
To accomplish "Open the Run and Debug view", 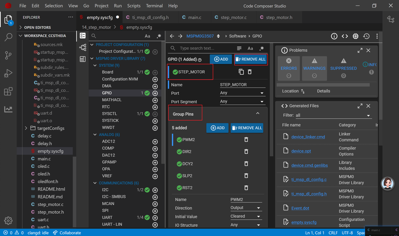I will (8, 73).
